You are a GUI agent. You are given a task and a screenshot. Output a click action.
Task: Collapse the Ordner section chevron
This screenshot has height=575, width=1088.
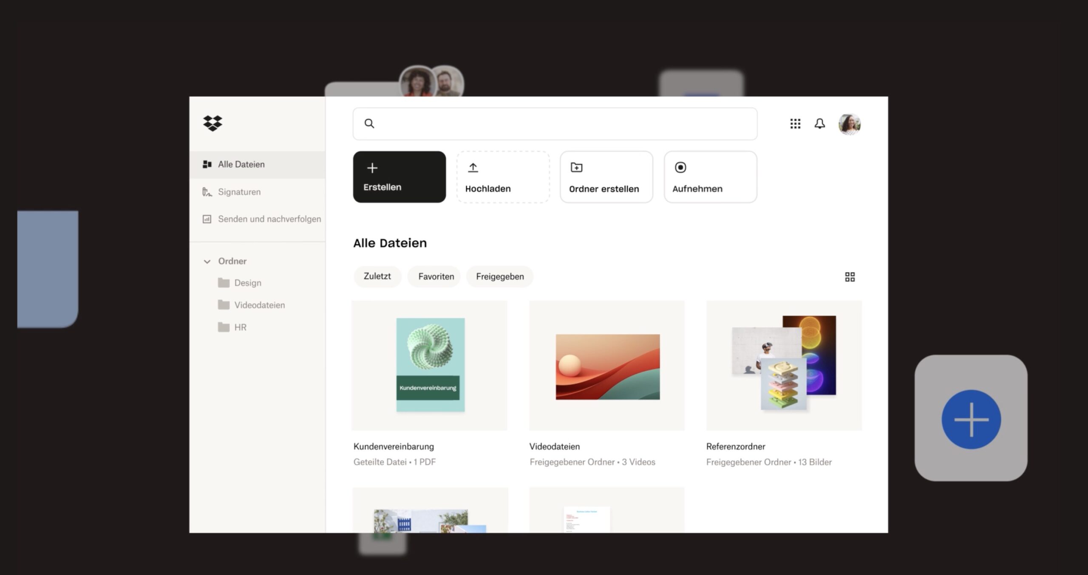pos(207,261)
